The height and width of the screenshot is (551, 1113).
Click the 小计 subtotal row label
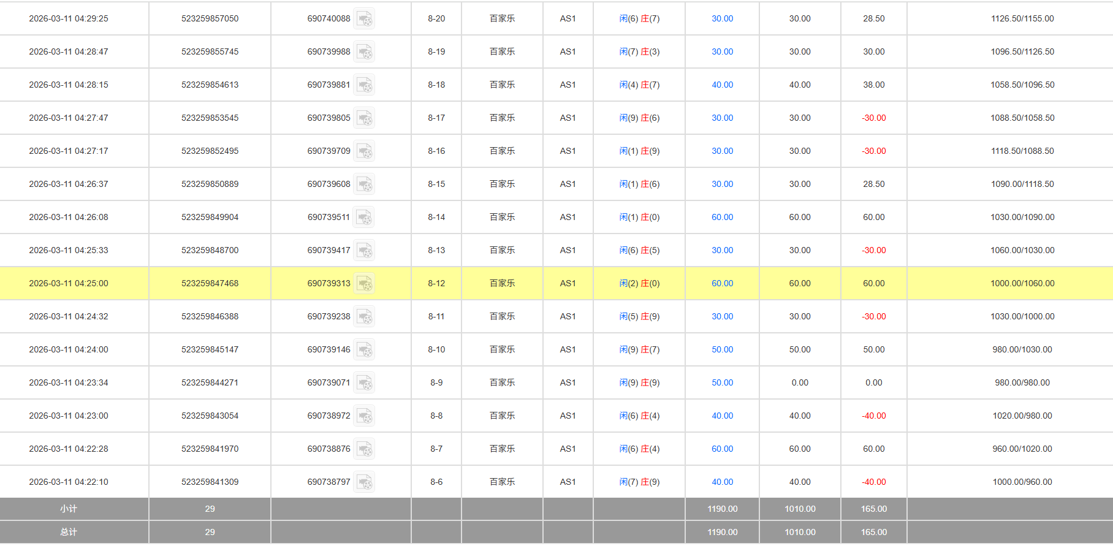click(69, 509)
